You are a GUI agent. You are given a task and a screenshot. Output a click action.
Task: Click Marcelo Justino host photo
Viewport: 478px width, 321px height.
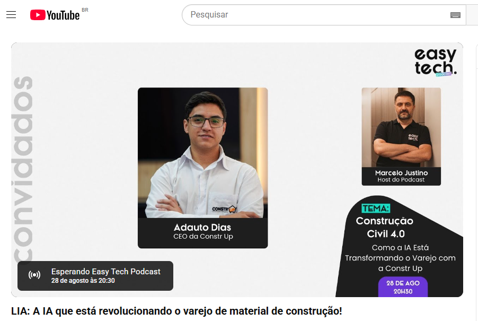tap(401, 127)
